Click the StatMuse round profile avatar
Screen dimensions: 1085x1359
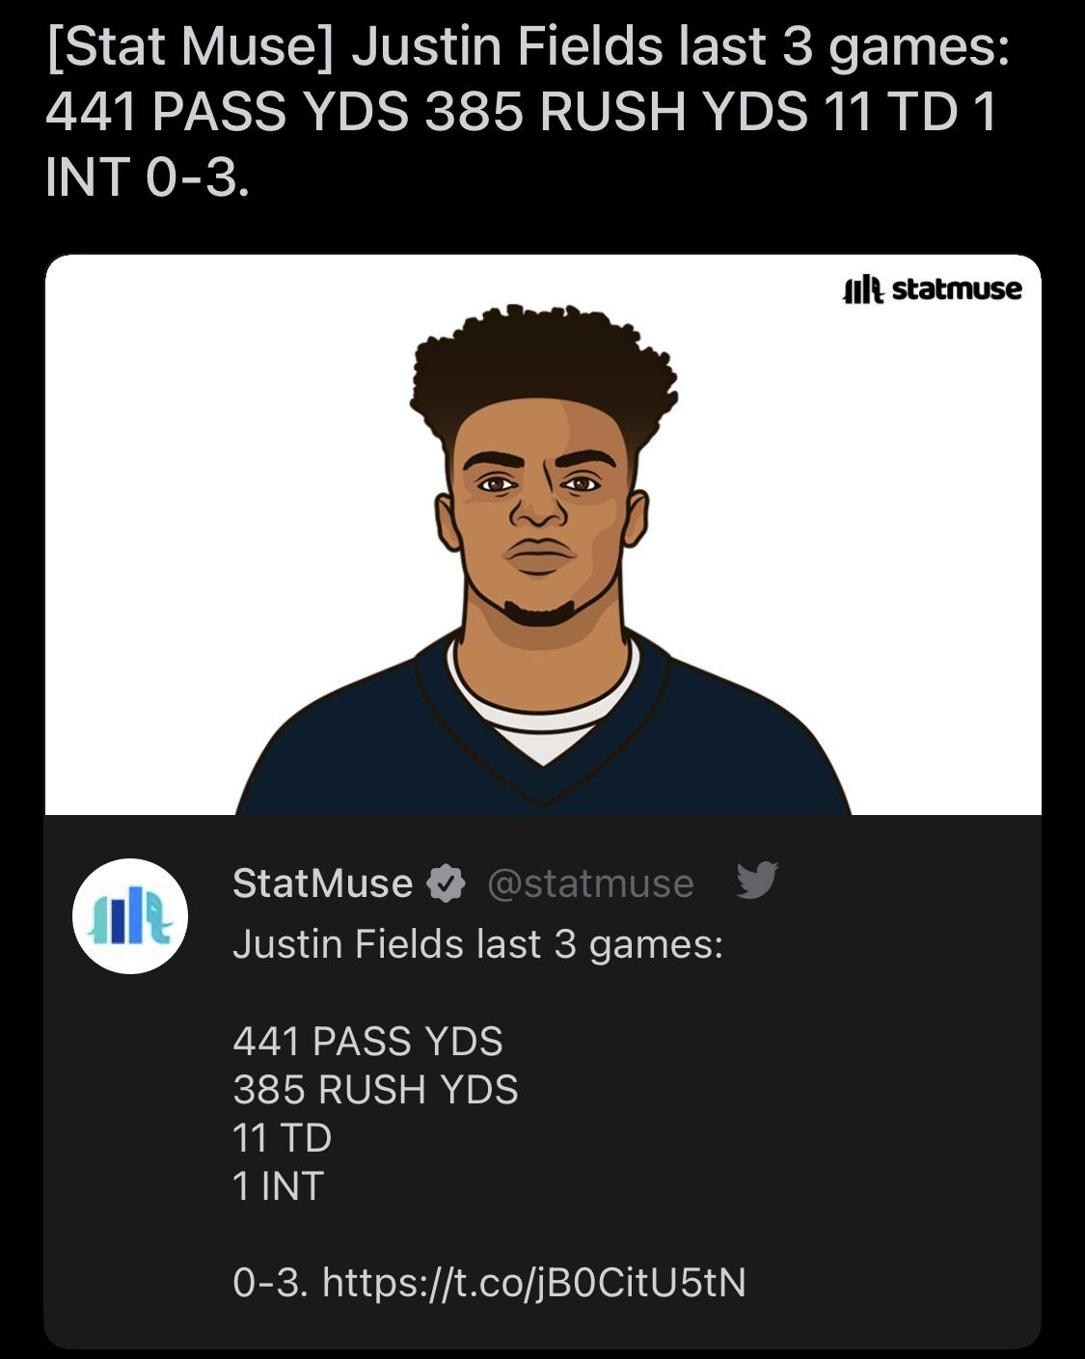130,916
